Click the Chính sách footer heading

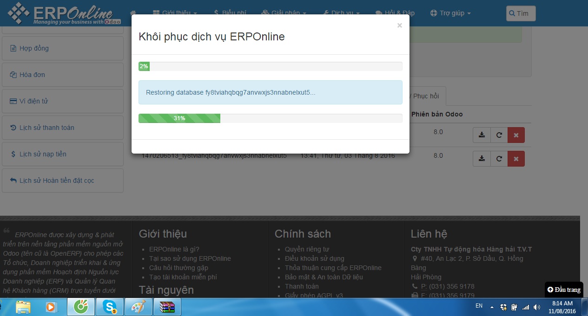[303, 234]
